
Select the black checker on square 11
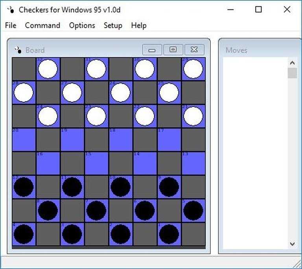pos(72,187)
